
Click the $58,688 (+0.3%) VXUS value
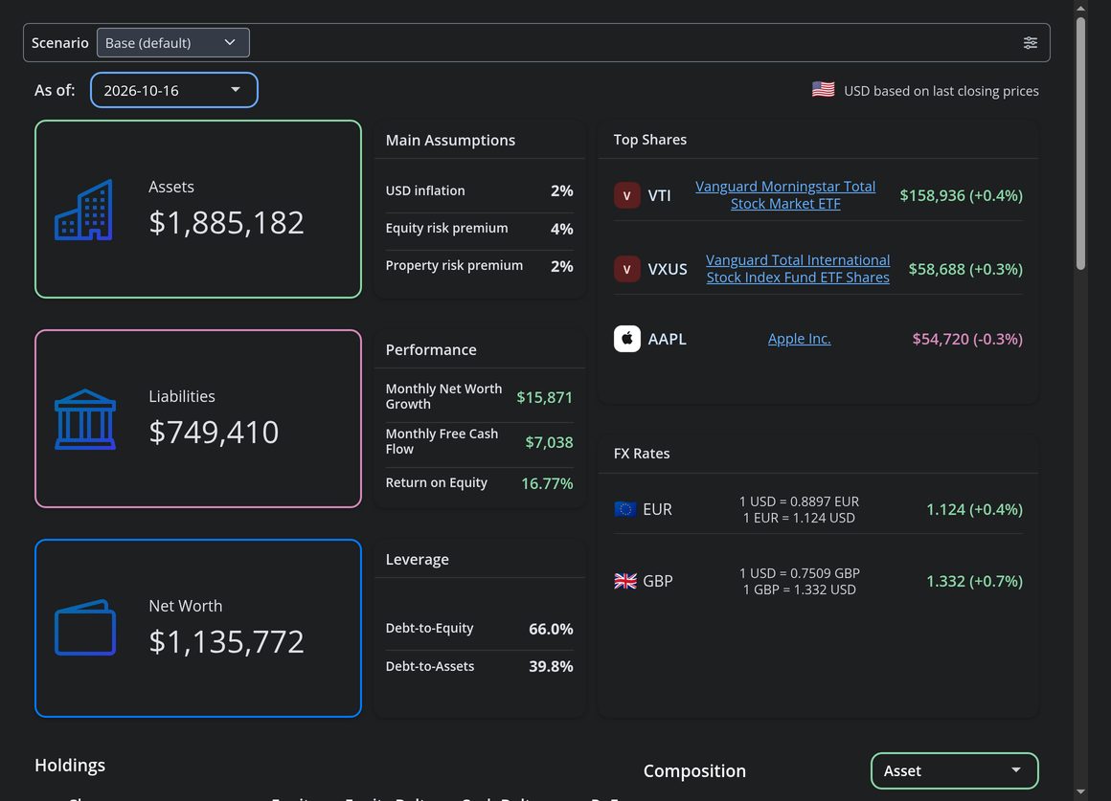coord(965,269)
